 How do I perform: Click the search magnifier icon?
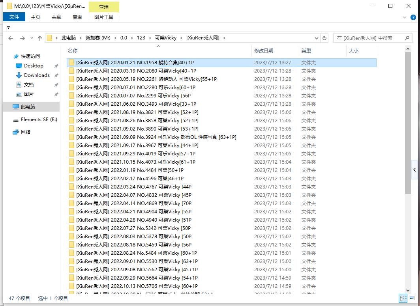tap(407, 38)
